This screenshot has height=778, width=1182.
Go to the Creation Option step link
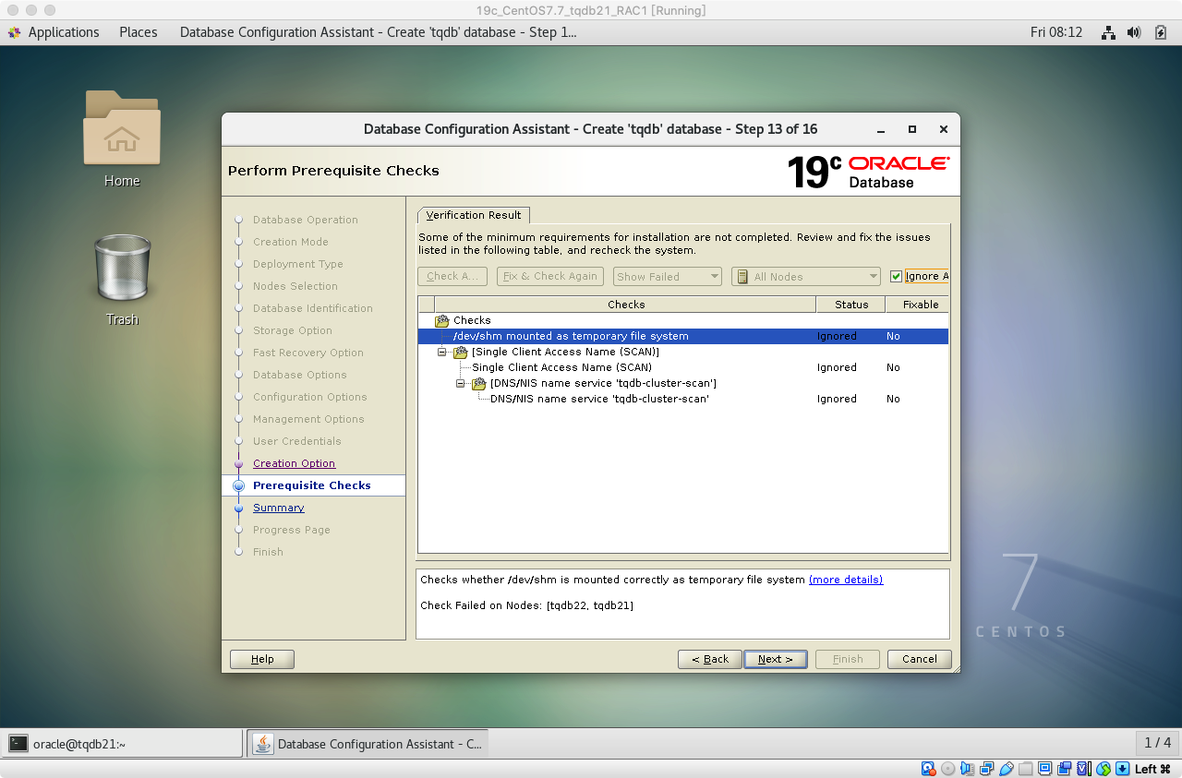294,463
